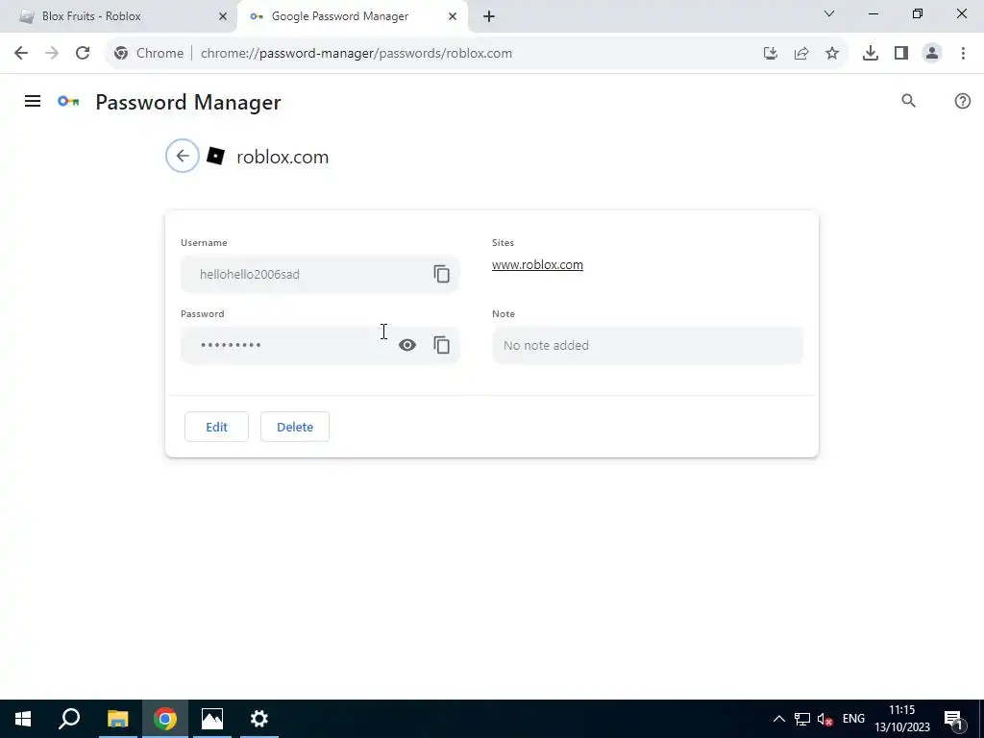Open Windows taskbar search
This screenshot has width=984, height=738.
point(69,719)
